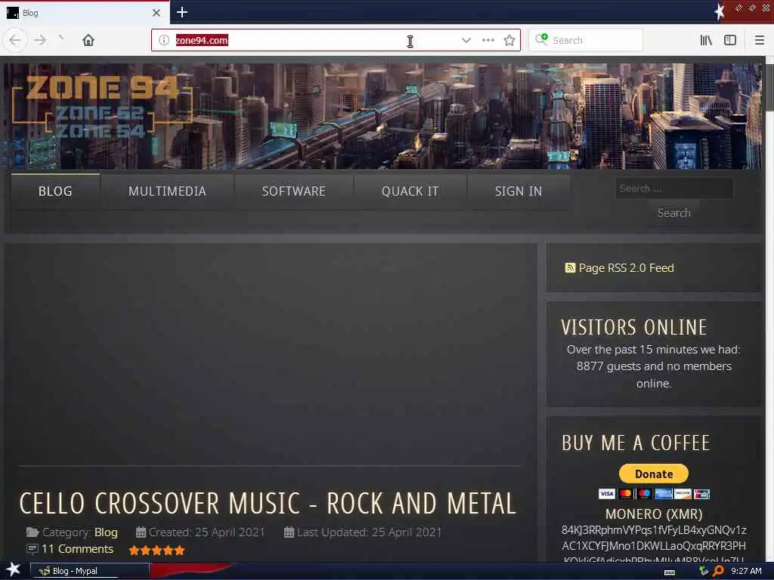This screenshot has height=580, width=774.
Task: Open the Blog category link
Action: [x=106, y=532]
